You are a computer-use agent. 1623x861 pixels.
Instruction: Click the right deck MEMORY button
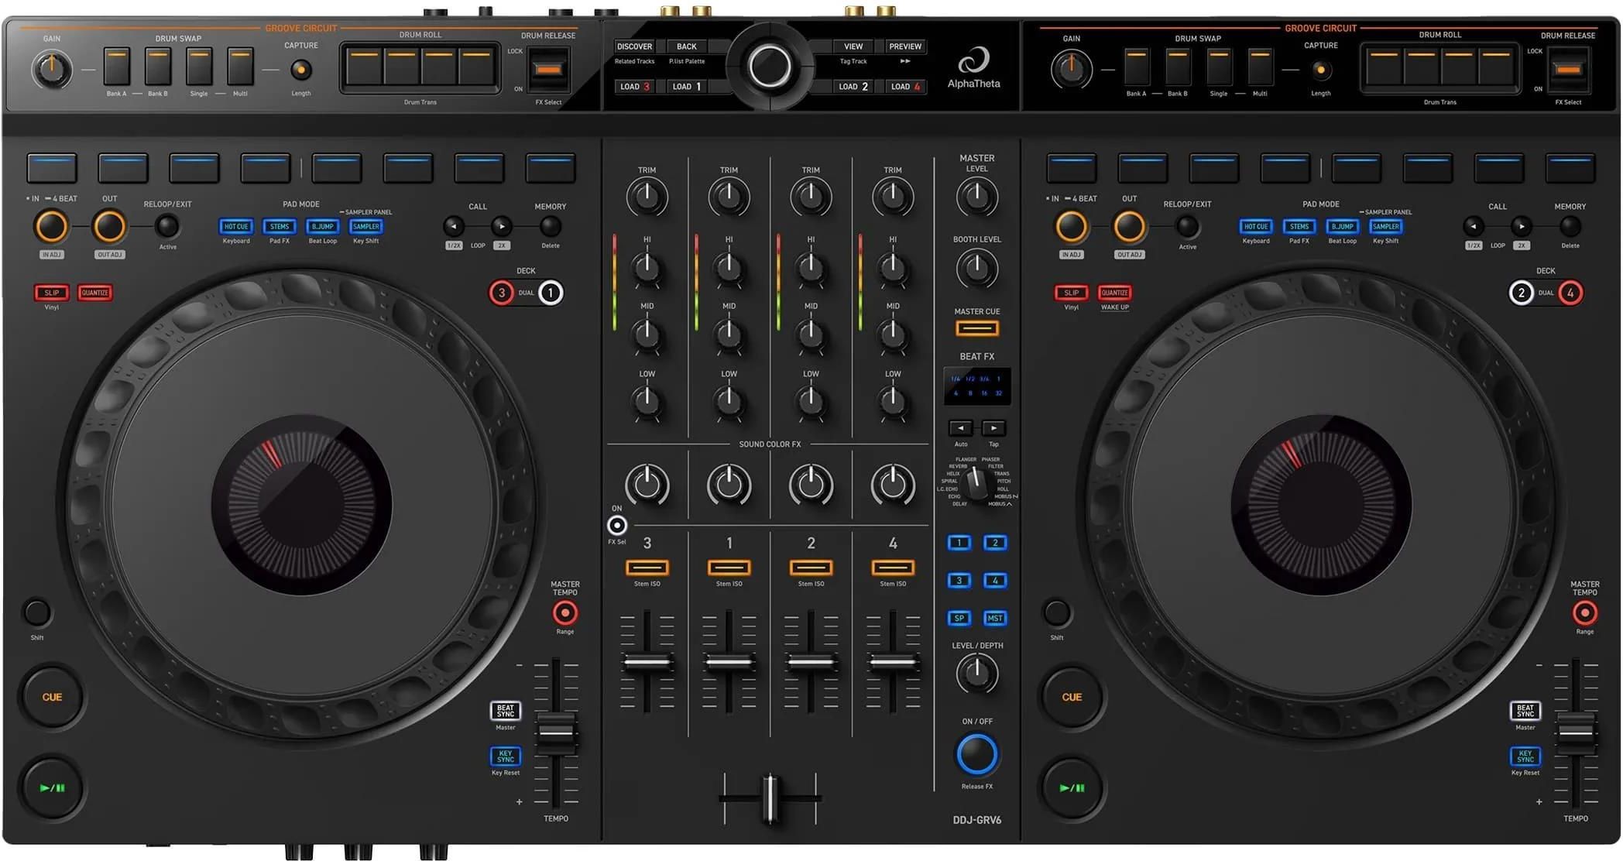pyautogui.click(x=1570, y=226)
